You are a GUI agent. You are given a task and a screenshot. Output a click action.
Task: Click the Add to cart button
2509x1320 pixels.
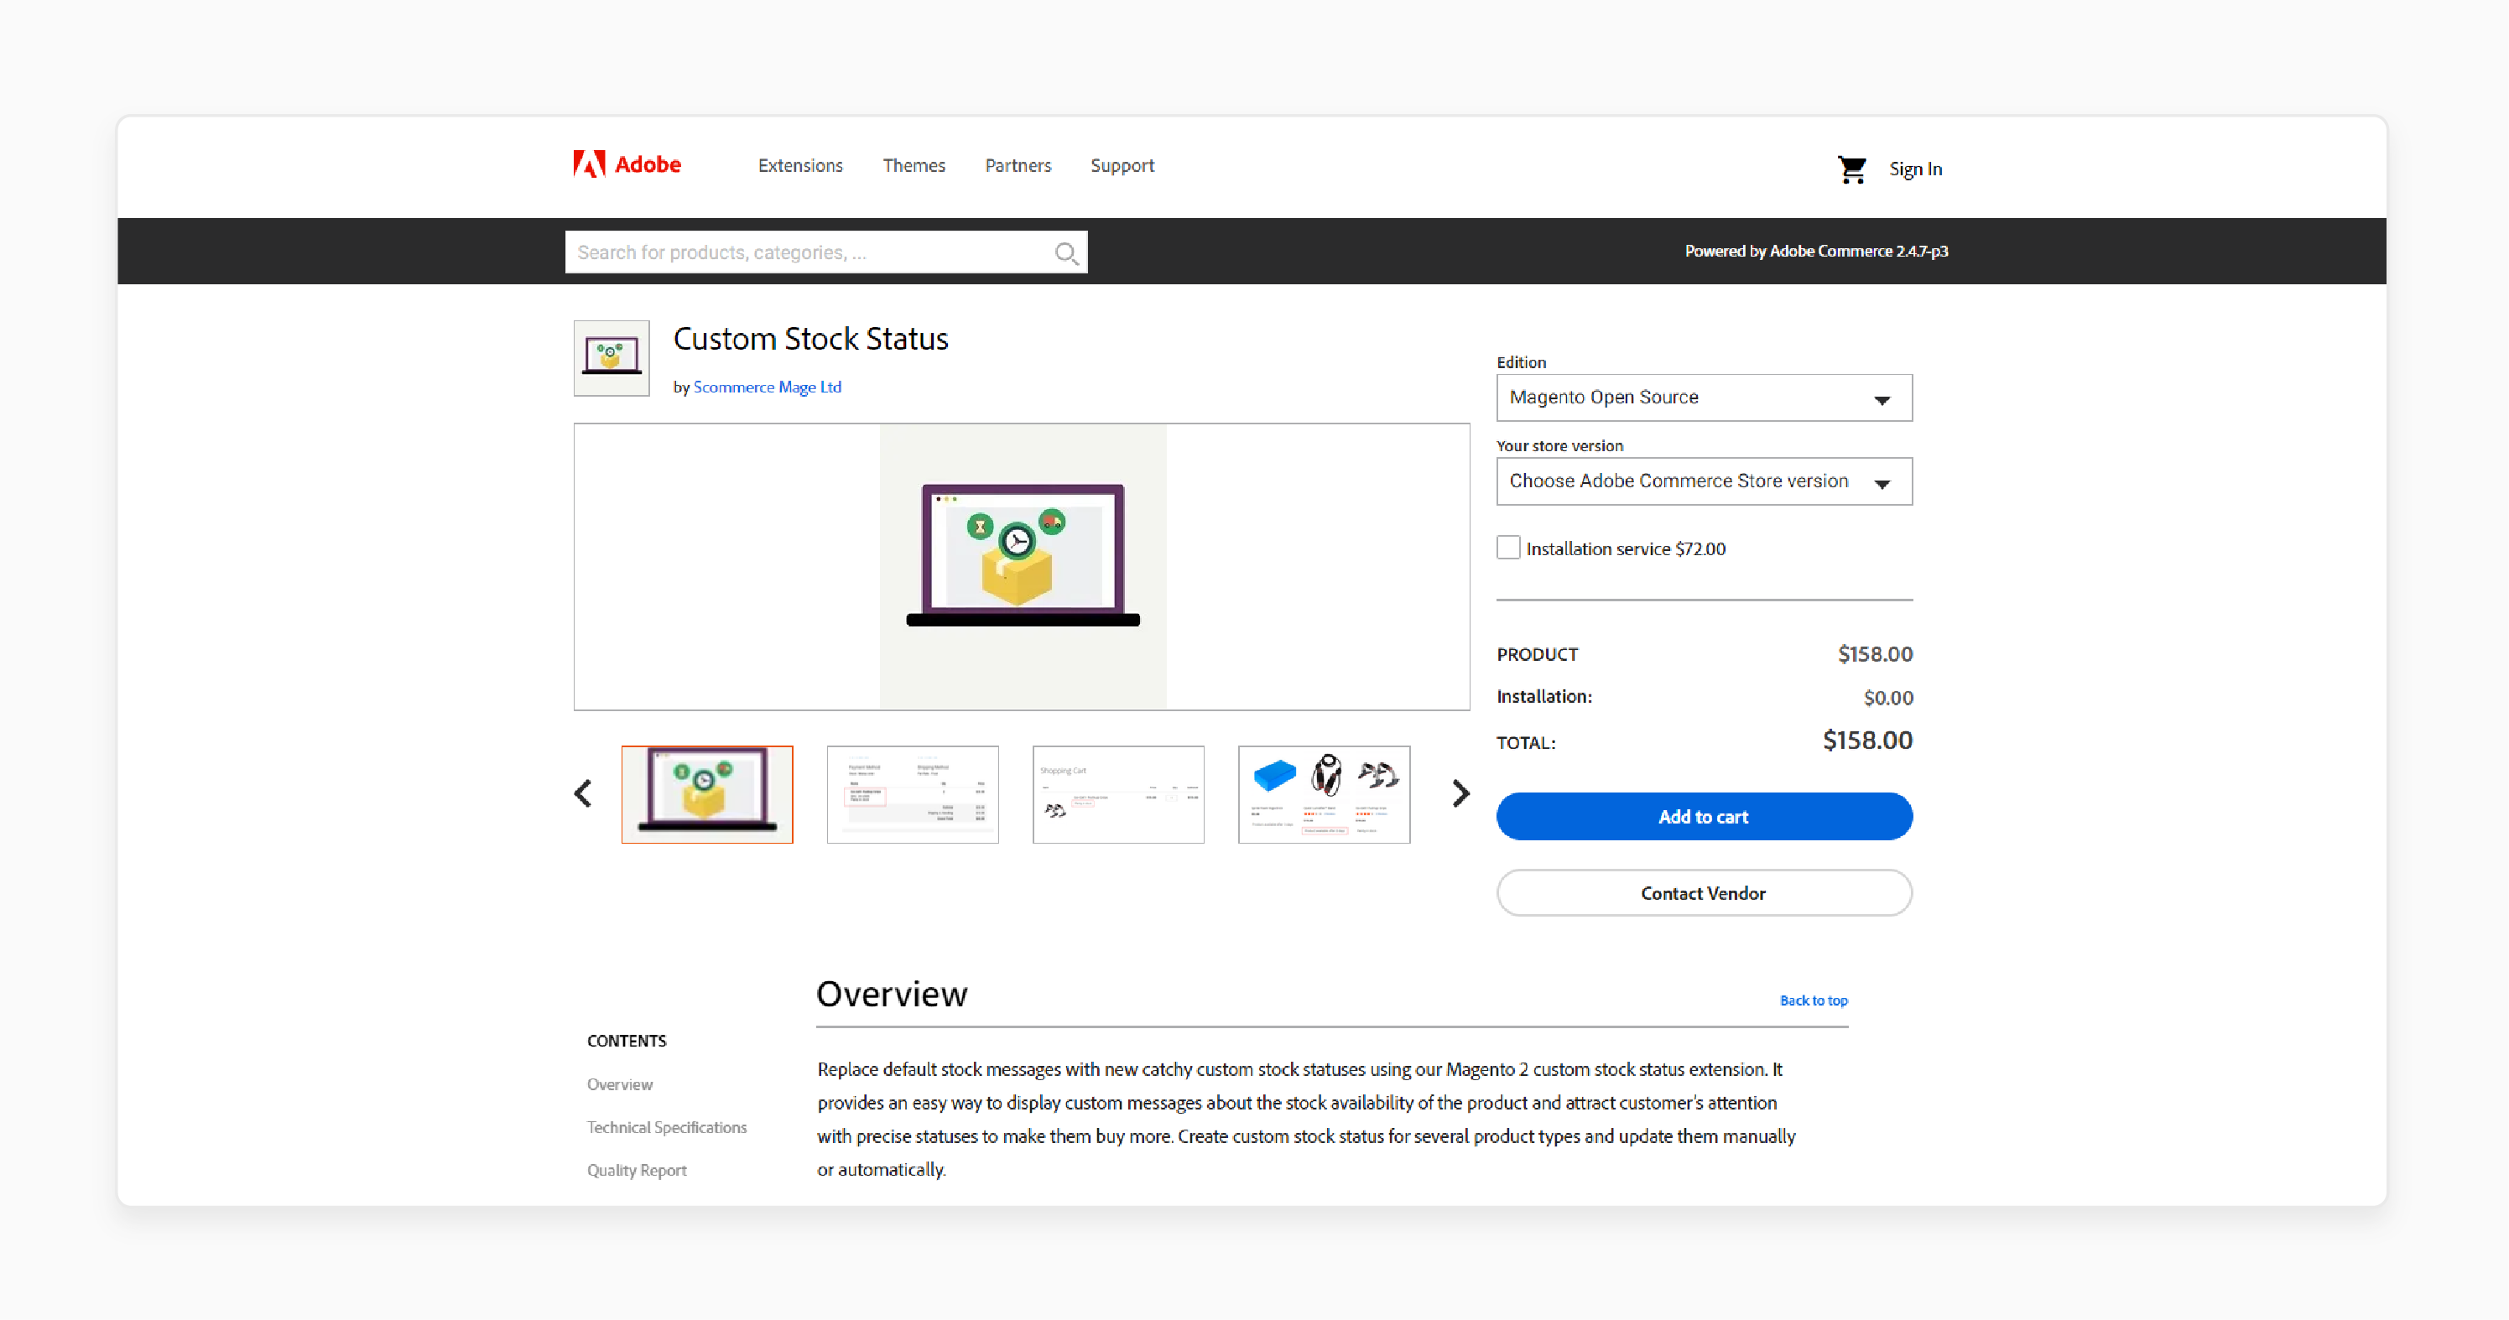(1704, 816)
